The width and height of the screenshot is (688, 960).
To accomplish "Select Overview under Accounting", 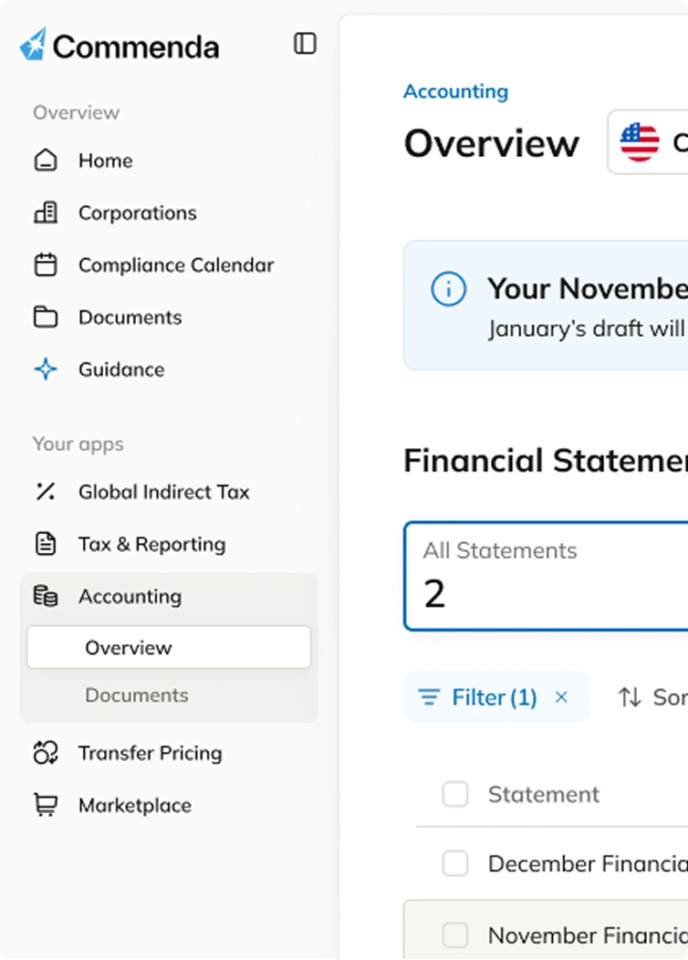I will (x=128, y=648).
